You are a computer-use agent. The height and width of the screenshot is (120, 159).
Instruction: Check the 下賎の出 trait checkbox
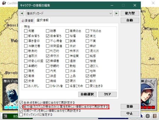point(87,31)
